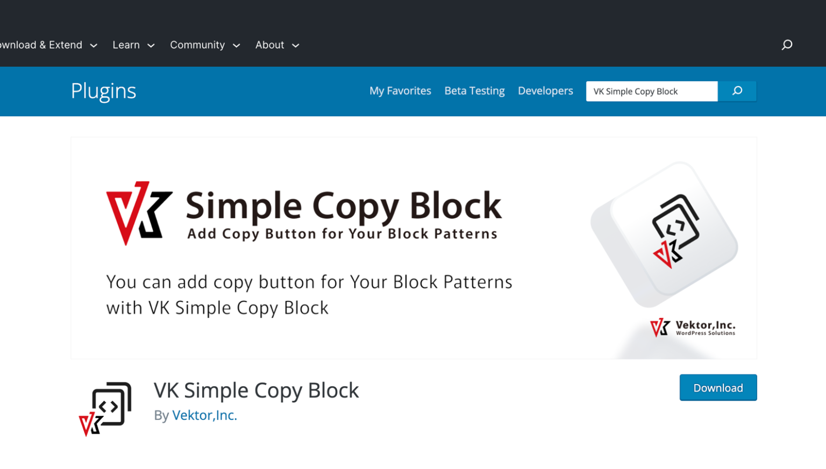Click the magnifier button to submit the plugin search
Viewport: 826px width, 469px height.
click(737, 91)
